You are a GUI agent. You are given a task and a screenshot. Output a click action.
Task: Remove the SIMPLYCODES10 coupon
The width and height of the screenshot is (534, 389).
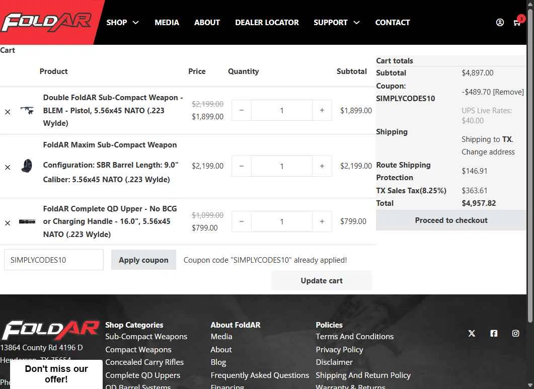(x=508, y=92)
